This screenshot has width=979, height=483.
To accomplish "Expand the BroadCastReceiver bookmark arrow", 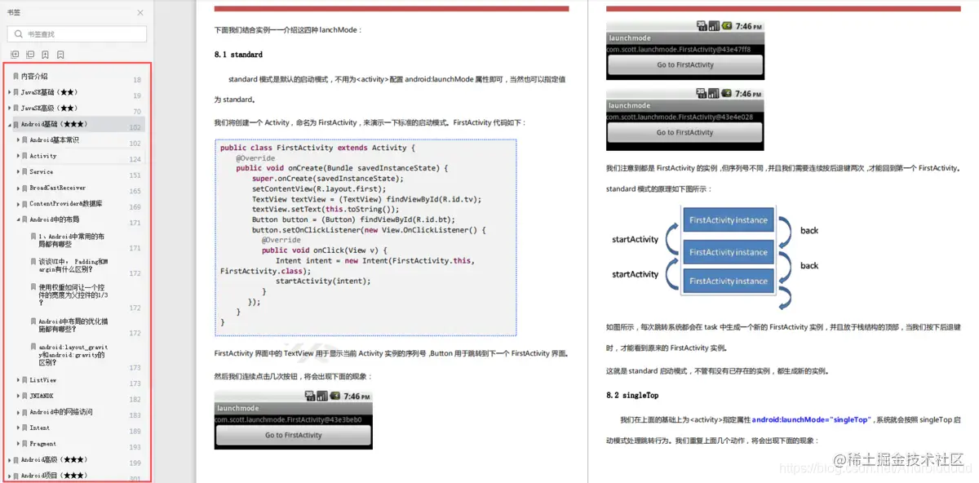I will pos(18,188).
